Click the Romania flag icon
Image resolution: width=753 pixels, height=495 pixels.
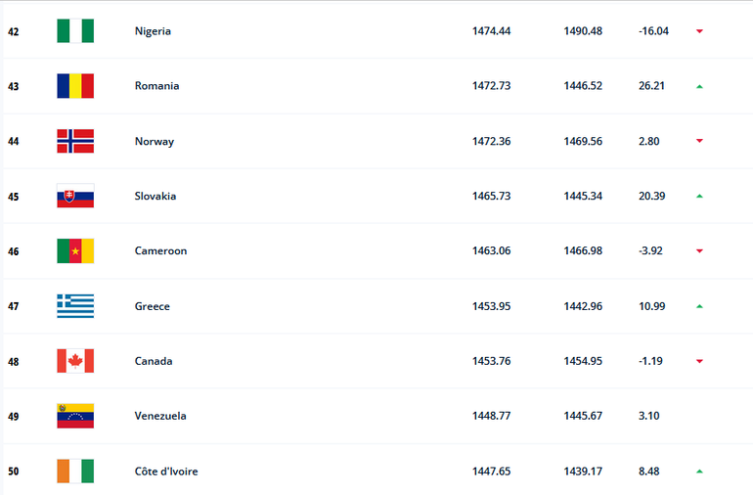pos(75,86)
